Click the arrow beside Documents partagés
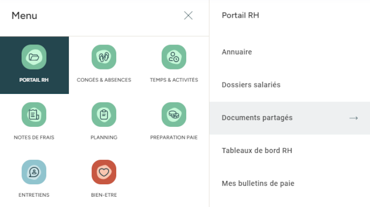The height and width of the screenshot is (207, 370). 353,118
